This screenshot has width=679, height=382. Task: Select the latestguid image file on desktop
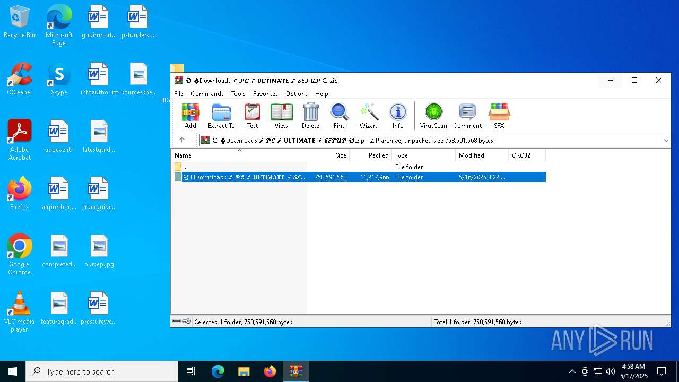(99, 137)
